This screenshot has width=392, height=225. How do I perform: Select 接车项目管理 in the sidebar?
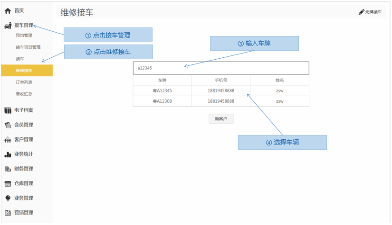coord(28,47)
